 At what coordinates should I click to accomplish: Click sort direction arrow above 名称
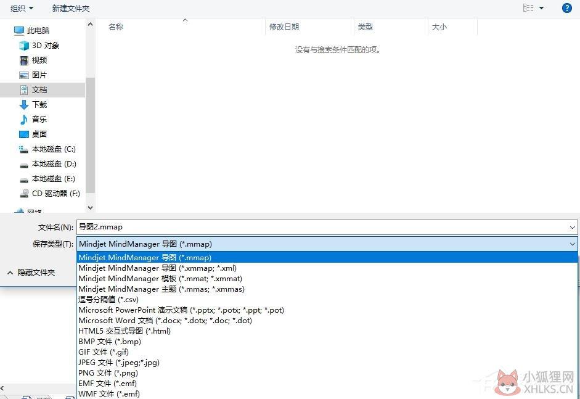point(186,20)
